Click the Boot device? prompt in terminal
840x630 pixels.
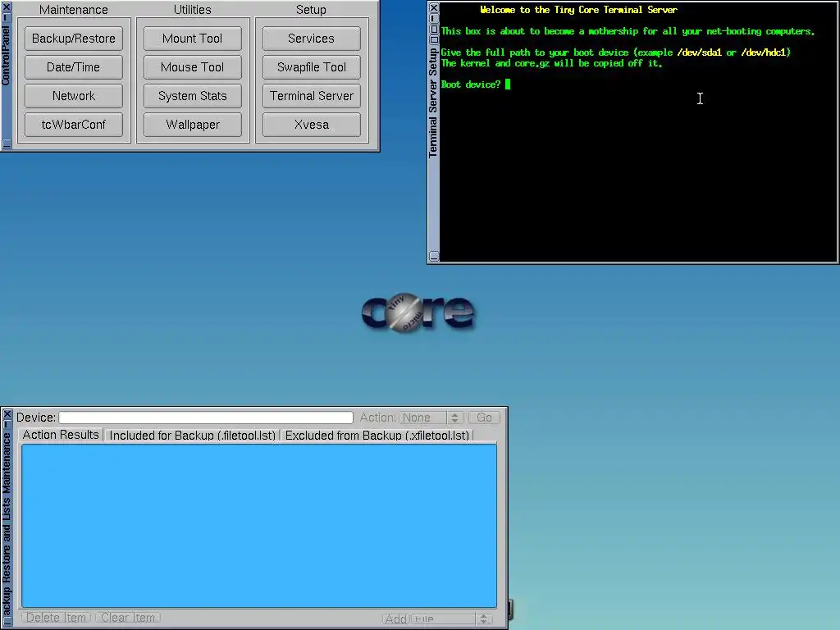coord(470,84)
